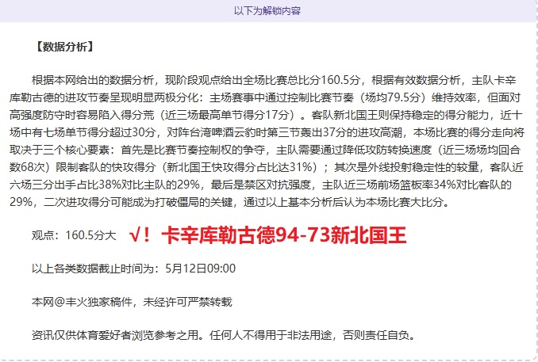The image size is (538, 362).
Task: Click the red check mark √!
Action: tap(140, 235)
